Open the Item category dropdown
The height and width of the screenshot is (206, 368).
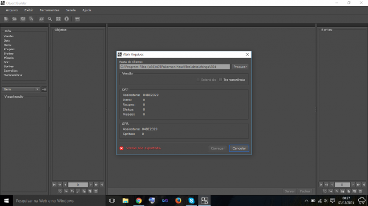tap(20, 89)
